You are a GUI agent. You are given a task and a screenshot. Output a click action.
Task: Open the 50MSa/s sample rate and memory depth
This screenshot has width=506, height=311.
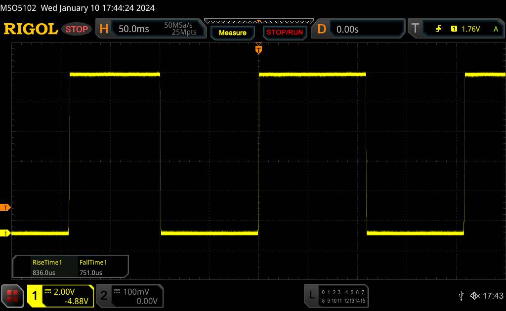point(180,29)
